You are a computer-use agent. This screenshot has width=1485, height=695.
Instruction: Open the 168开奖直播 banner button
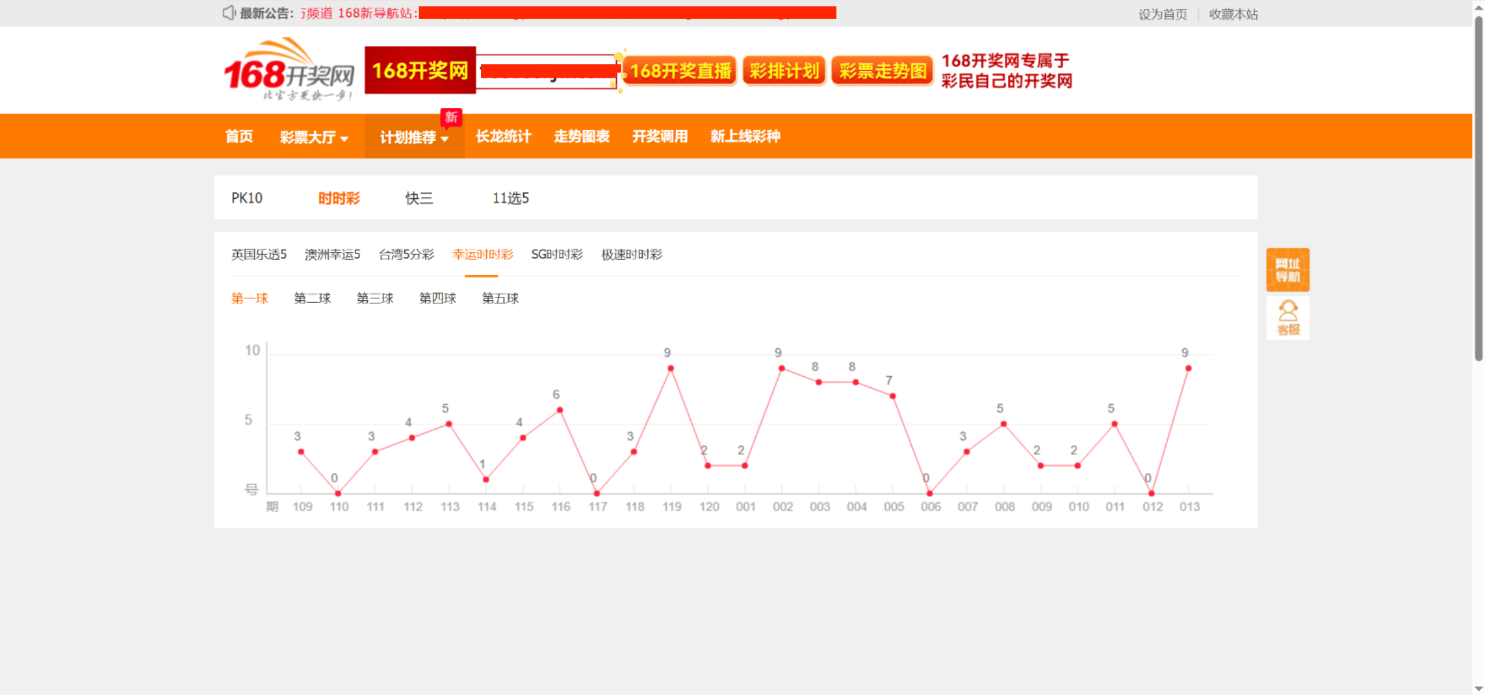pos(679,71)
